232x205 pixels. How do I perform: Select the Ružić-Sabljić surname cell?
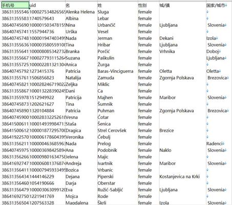point(118,190)
